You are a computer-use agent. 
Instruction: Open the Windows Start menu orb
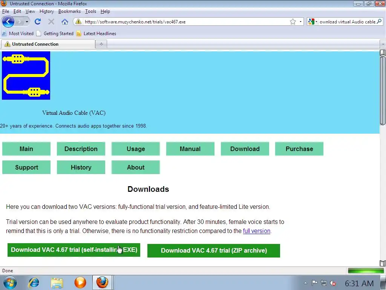pos(10,282)
